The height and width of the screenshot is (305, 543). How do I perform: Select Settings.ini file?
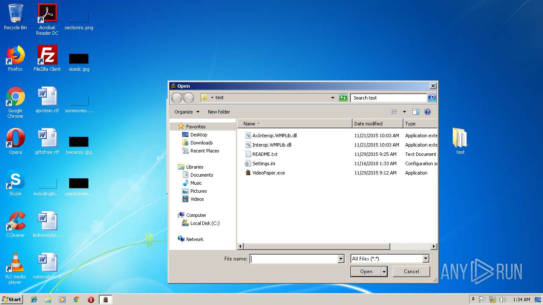click(263, 164)
